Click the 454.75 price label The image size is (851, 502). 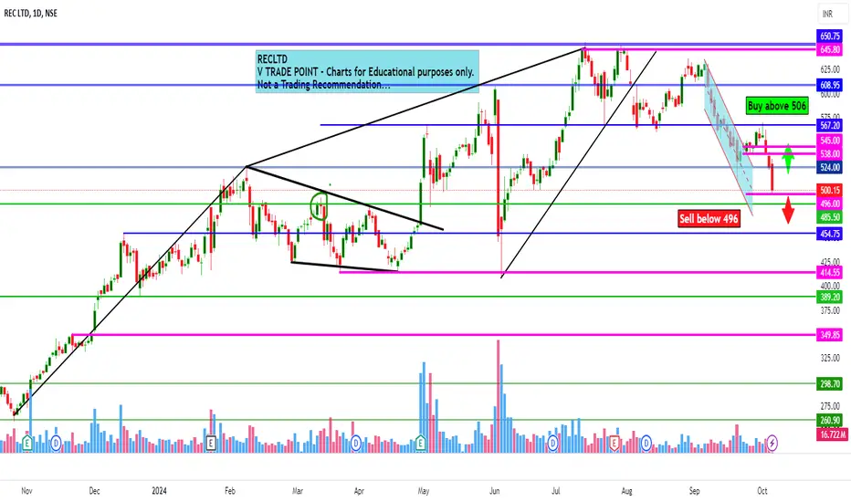830,234
